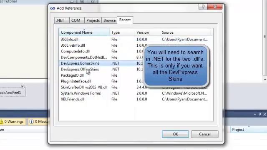
Task: Open the Browse tab
Action: 109,20
